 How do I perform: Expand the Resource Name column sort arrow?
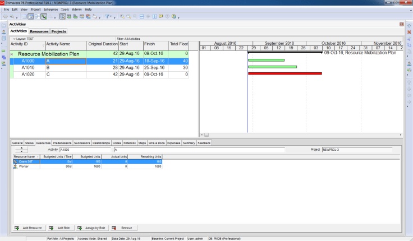click(x=38, y=157)
